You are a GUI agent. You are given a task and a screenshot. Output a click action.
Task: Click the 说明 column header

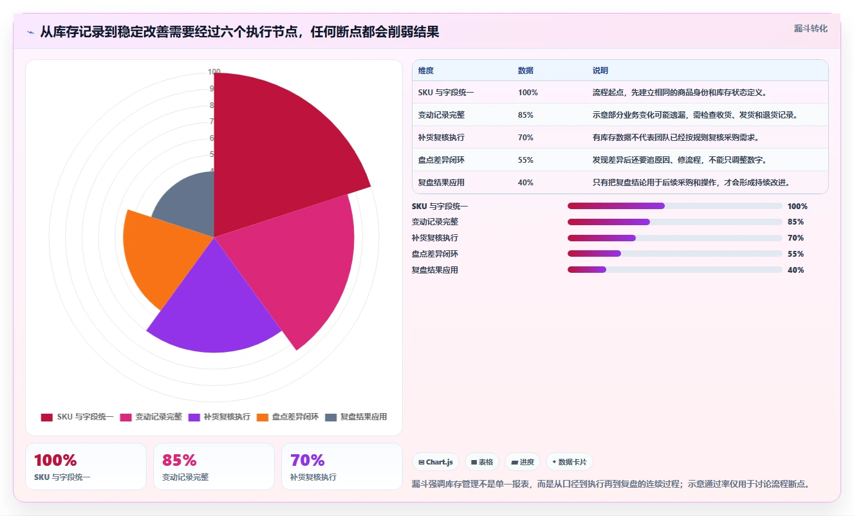[x=600, y=71]
